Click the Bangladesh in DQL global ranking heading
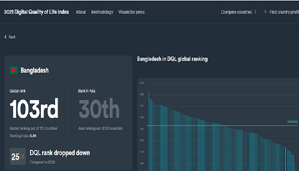Screen dimensions: 299x171 pyautogui.click(x=172, y=59)
